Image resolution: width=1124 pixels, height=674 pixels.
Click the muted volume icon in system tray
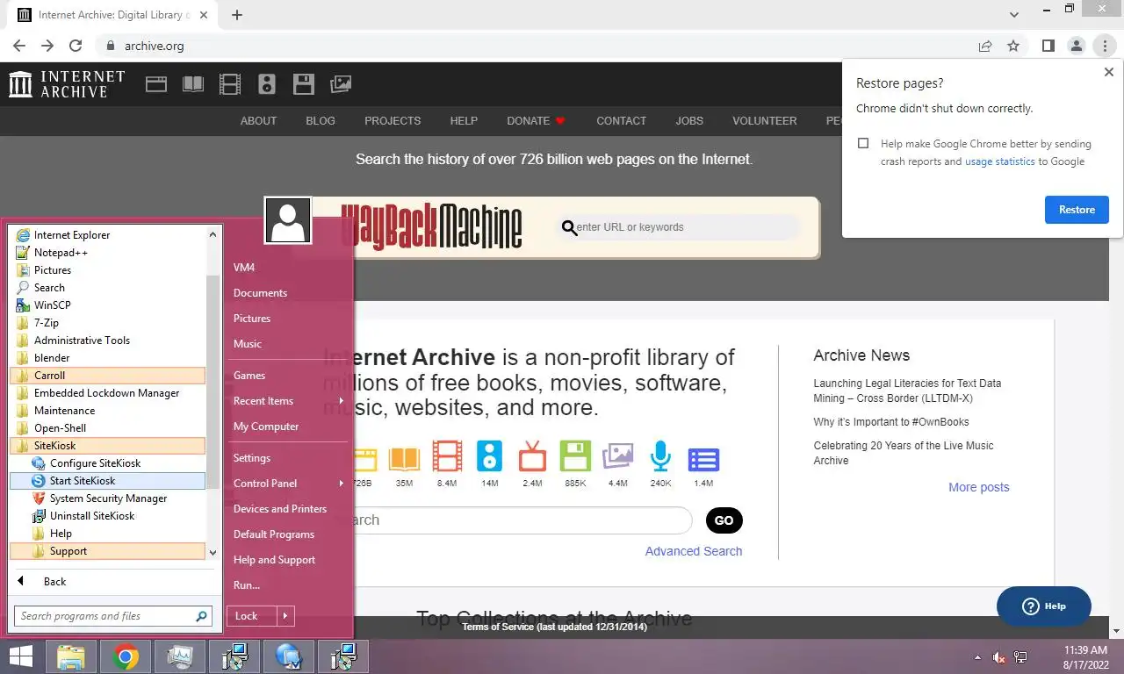pyautogui.click(x=998, y=656)
